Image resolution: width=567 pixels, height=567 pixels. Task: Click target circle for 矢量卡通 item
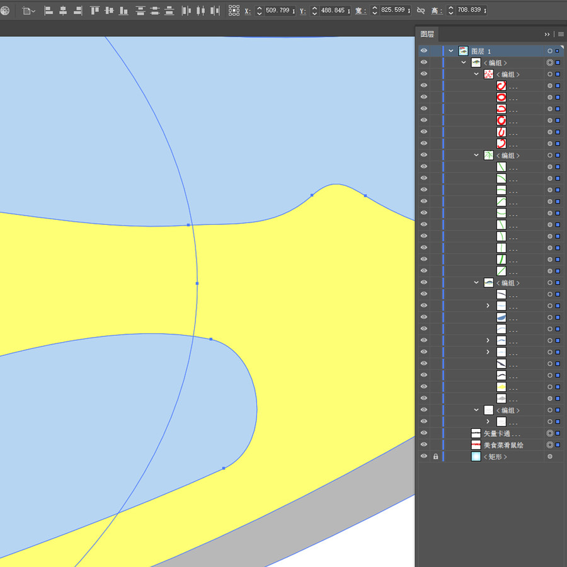coord(549,433)
